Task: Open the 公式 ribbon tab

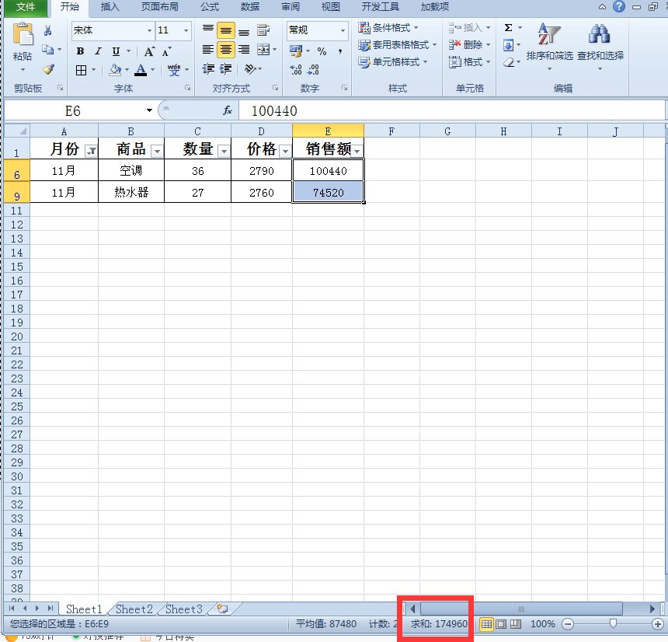Action: point(209,7)
